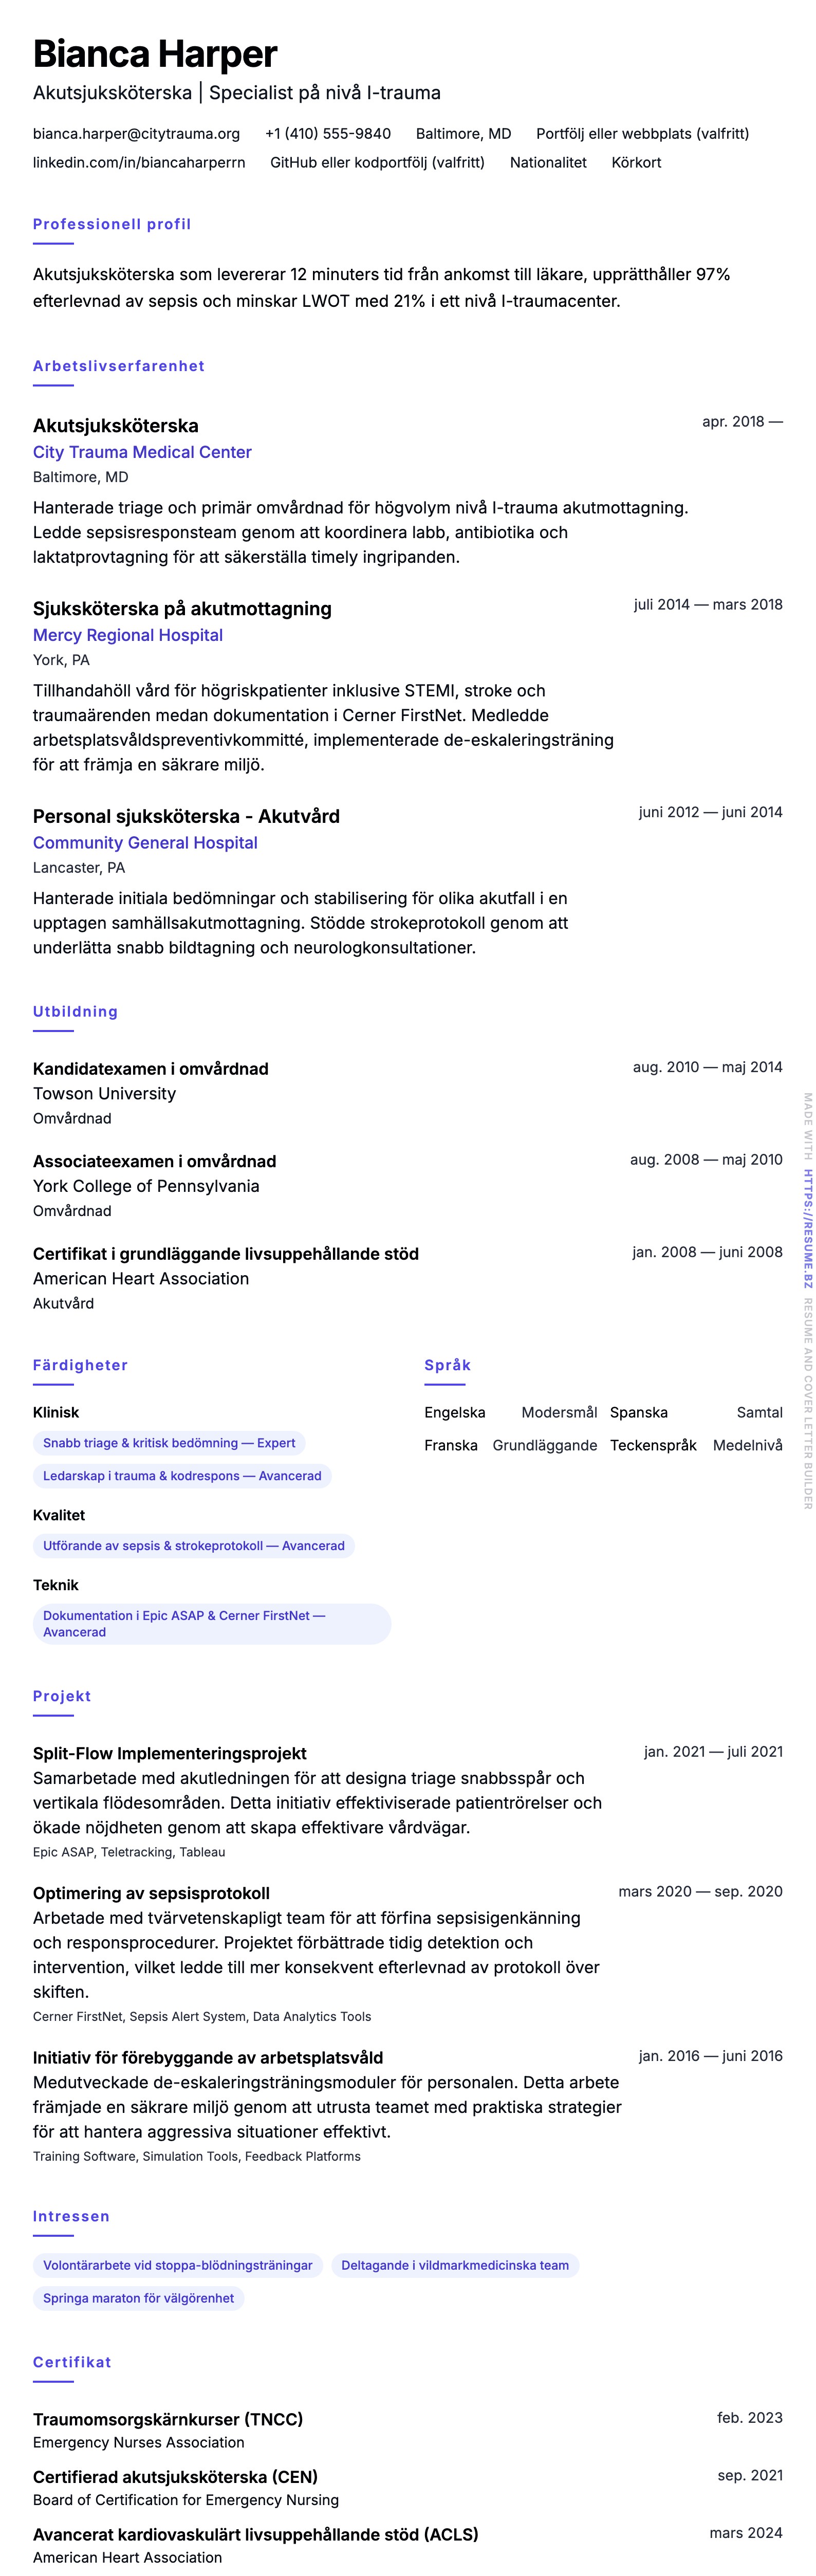
Task: Select the Split-Flow Implementeringsprojekt project title
Action: click(170, 1753)
